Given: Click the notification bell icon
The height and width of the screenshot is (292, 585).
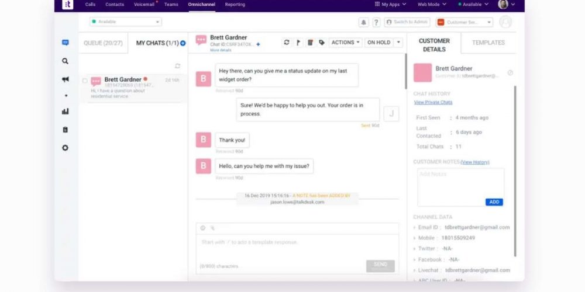Looking at the screenshot, I should click(x=363, y=22).
